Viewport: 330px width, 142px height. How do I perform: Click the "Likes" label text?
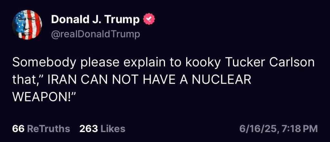(x=113, y=129)
